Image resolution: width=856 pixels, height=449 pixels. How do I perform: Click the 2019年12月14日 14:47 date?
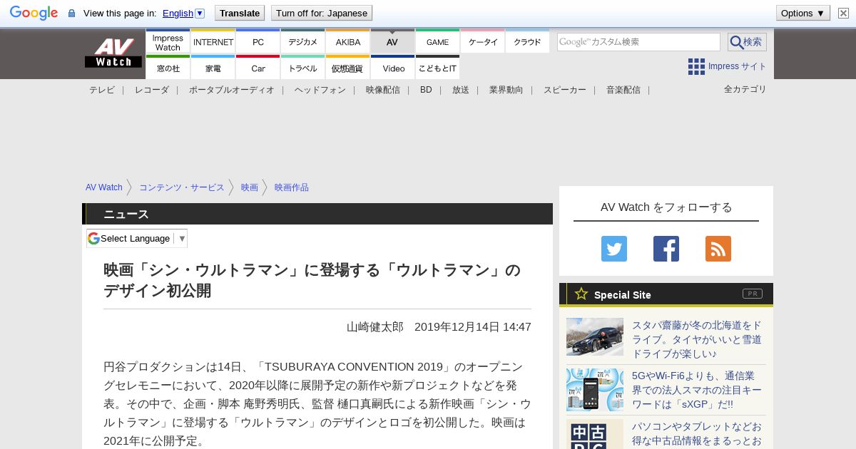(x=473, y=326)
